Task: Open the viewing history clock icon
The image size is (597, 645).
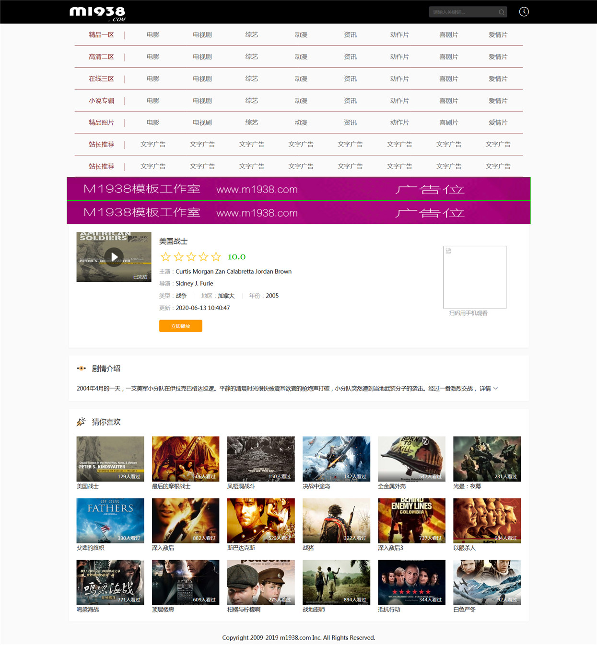Action: pyautogui.click(x=524, y=12)
